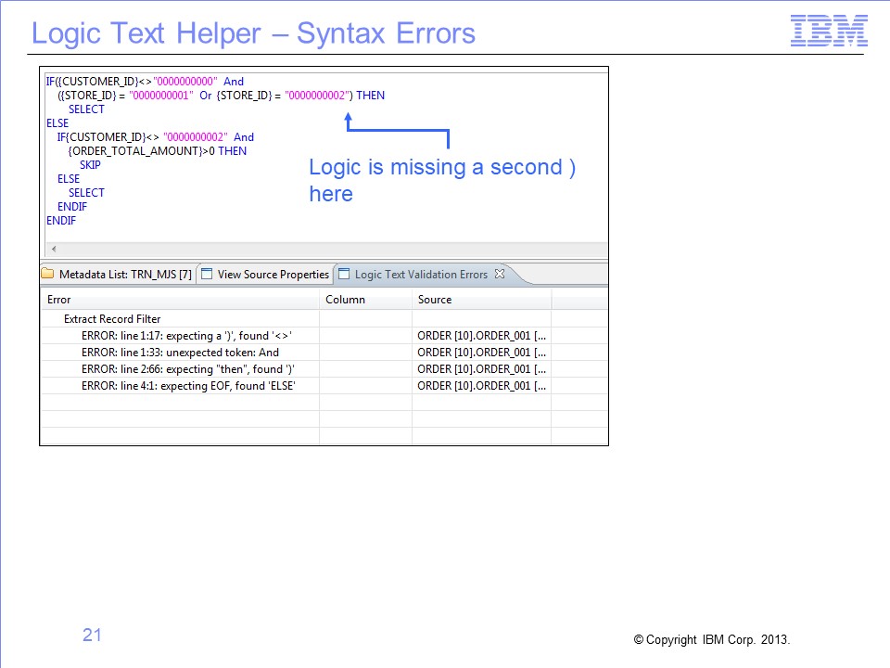The height and width of the screenshot is (668, 890).
Task: Click the Logic Text Validation Errors tab icon
Action: tap(344, 275)
